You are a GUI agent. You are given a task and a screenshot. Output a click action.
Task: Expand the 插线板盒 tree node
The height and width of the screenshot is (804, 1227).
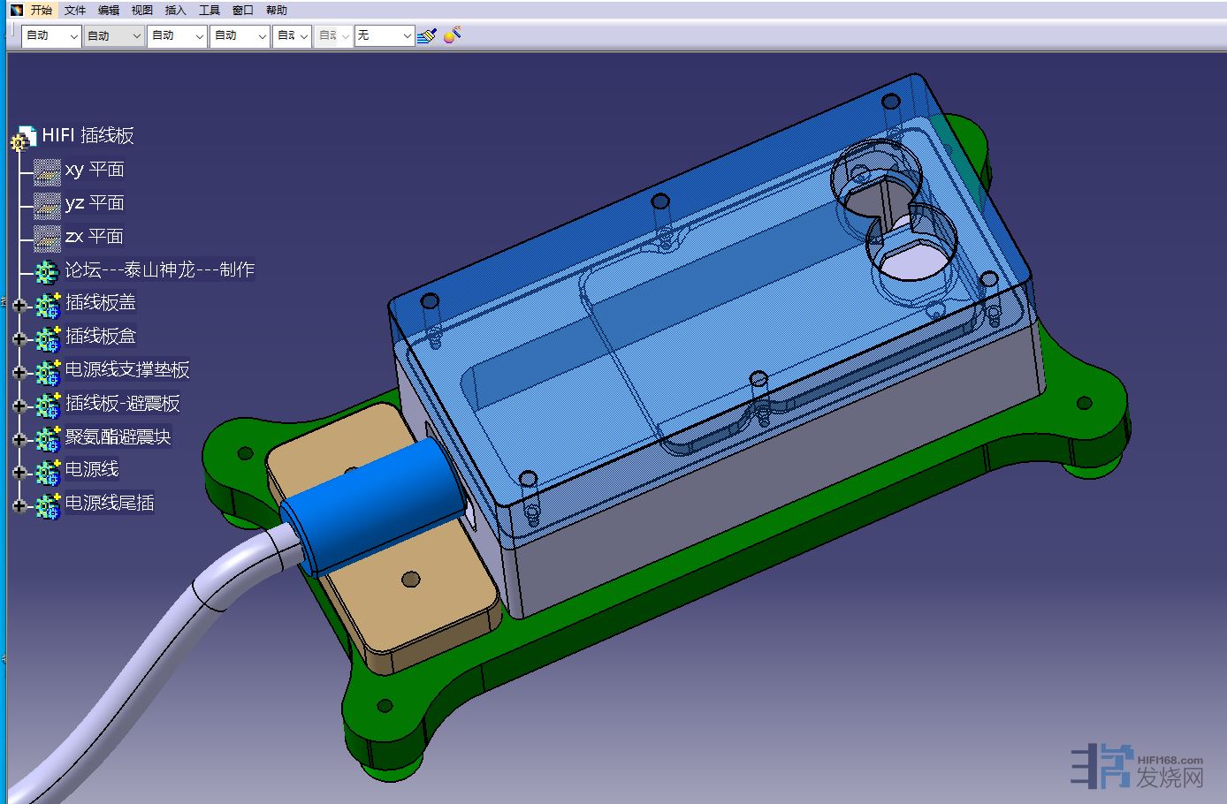19,338
